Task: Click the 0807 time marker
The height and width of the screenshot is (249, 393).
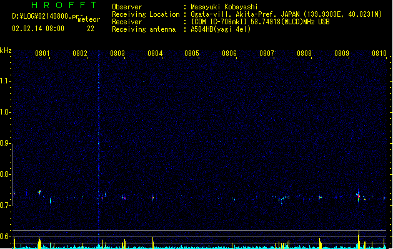Action: [x=267, y=54]
